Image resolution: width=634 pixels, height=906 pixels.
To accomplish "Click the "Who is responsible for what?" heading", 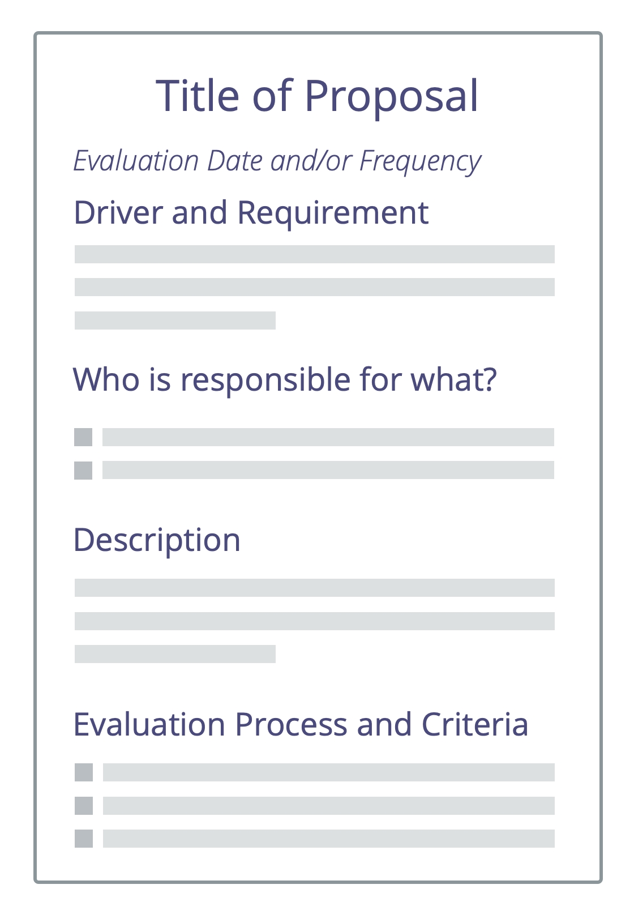I will (x=285, y=379).
